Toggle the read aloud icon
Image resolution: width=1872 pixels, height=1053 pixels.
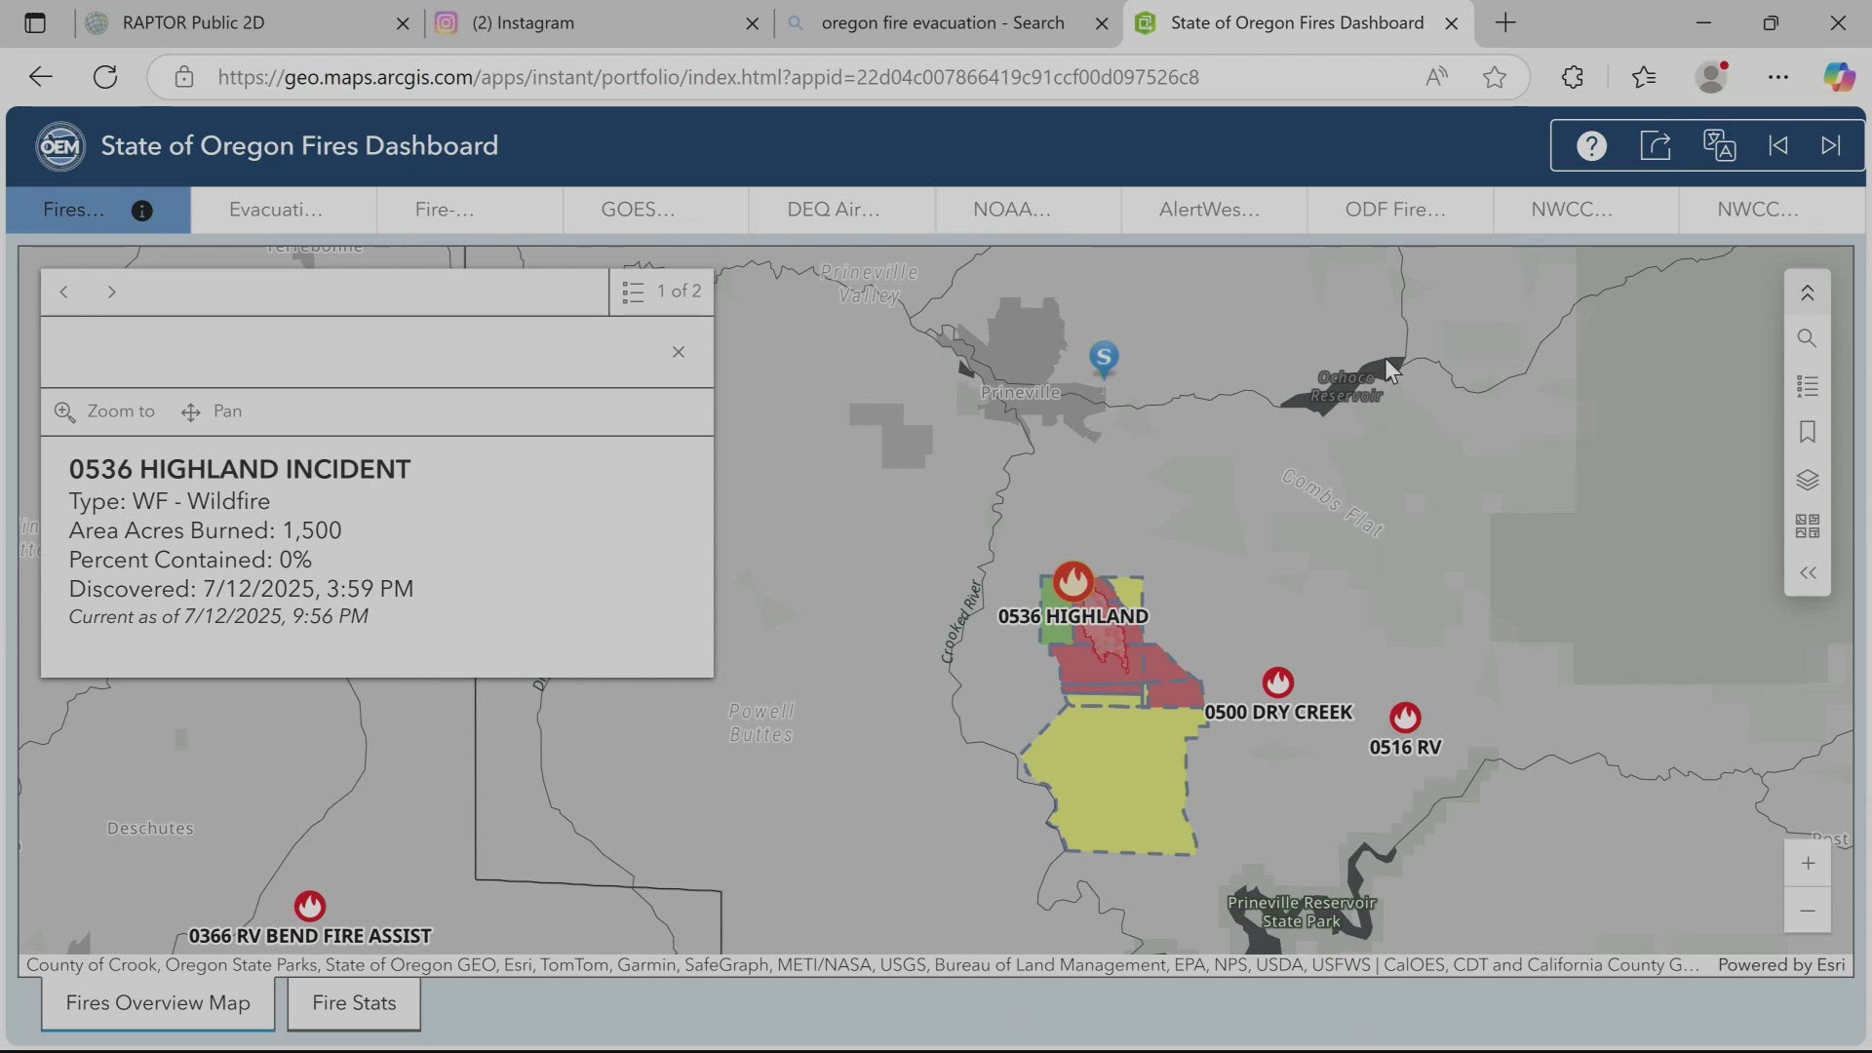coord(1436,77)
